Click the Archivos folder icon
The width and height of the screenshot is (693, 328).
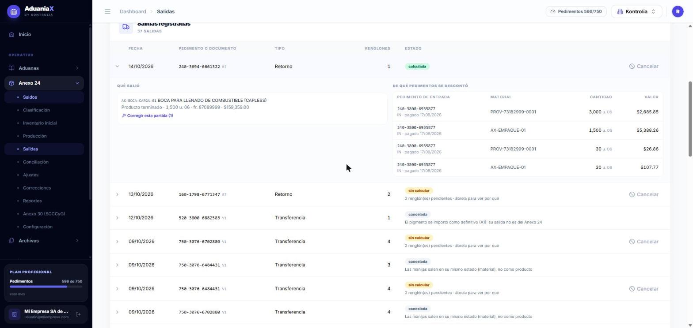11,241
